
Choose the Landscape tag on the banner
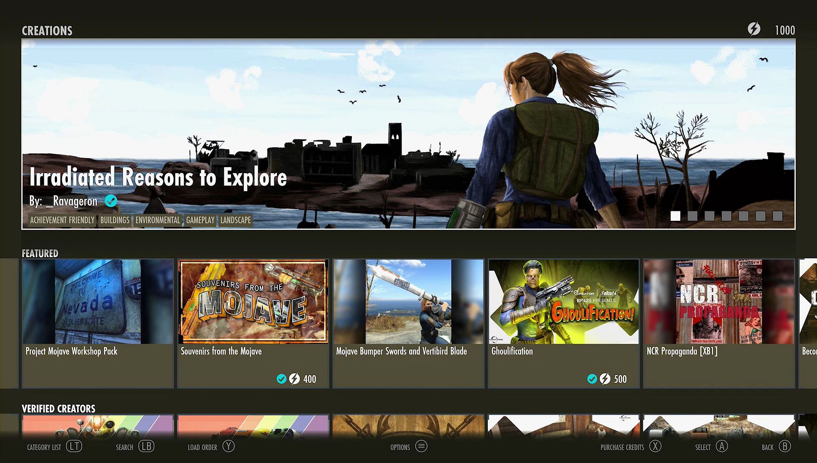click(235, 220)
